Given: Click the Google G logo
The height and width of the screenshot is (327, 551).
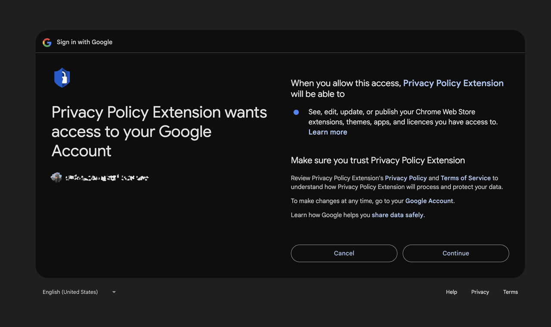Looking at the screenshot, I should click(x=47, y=42).
